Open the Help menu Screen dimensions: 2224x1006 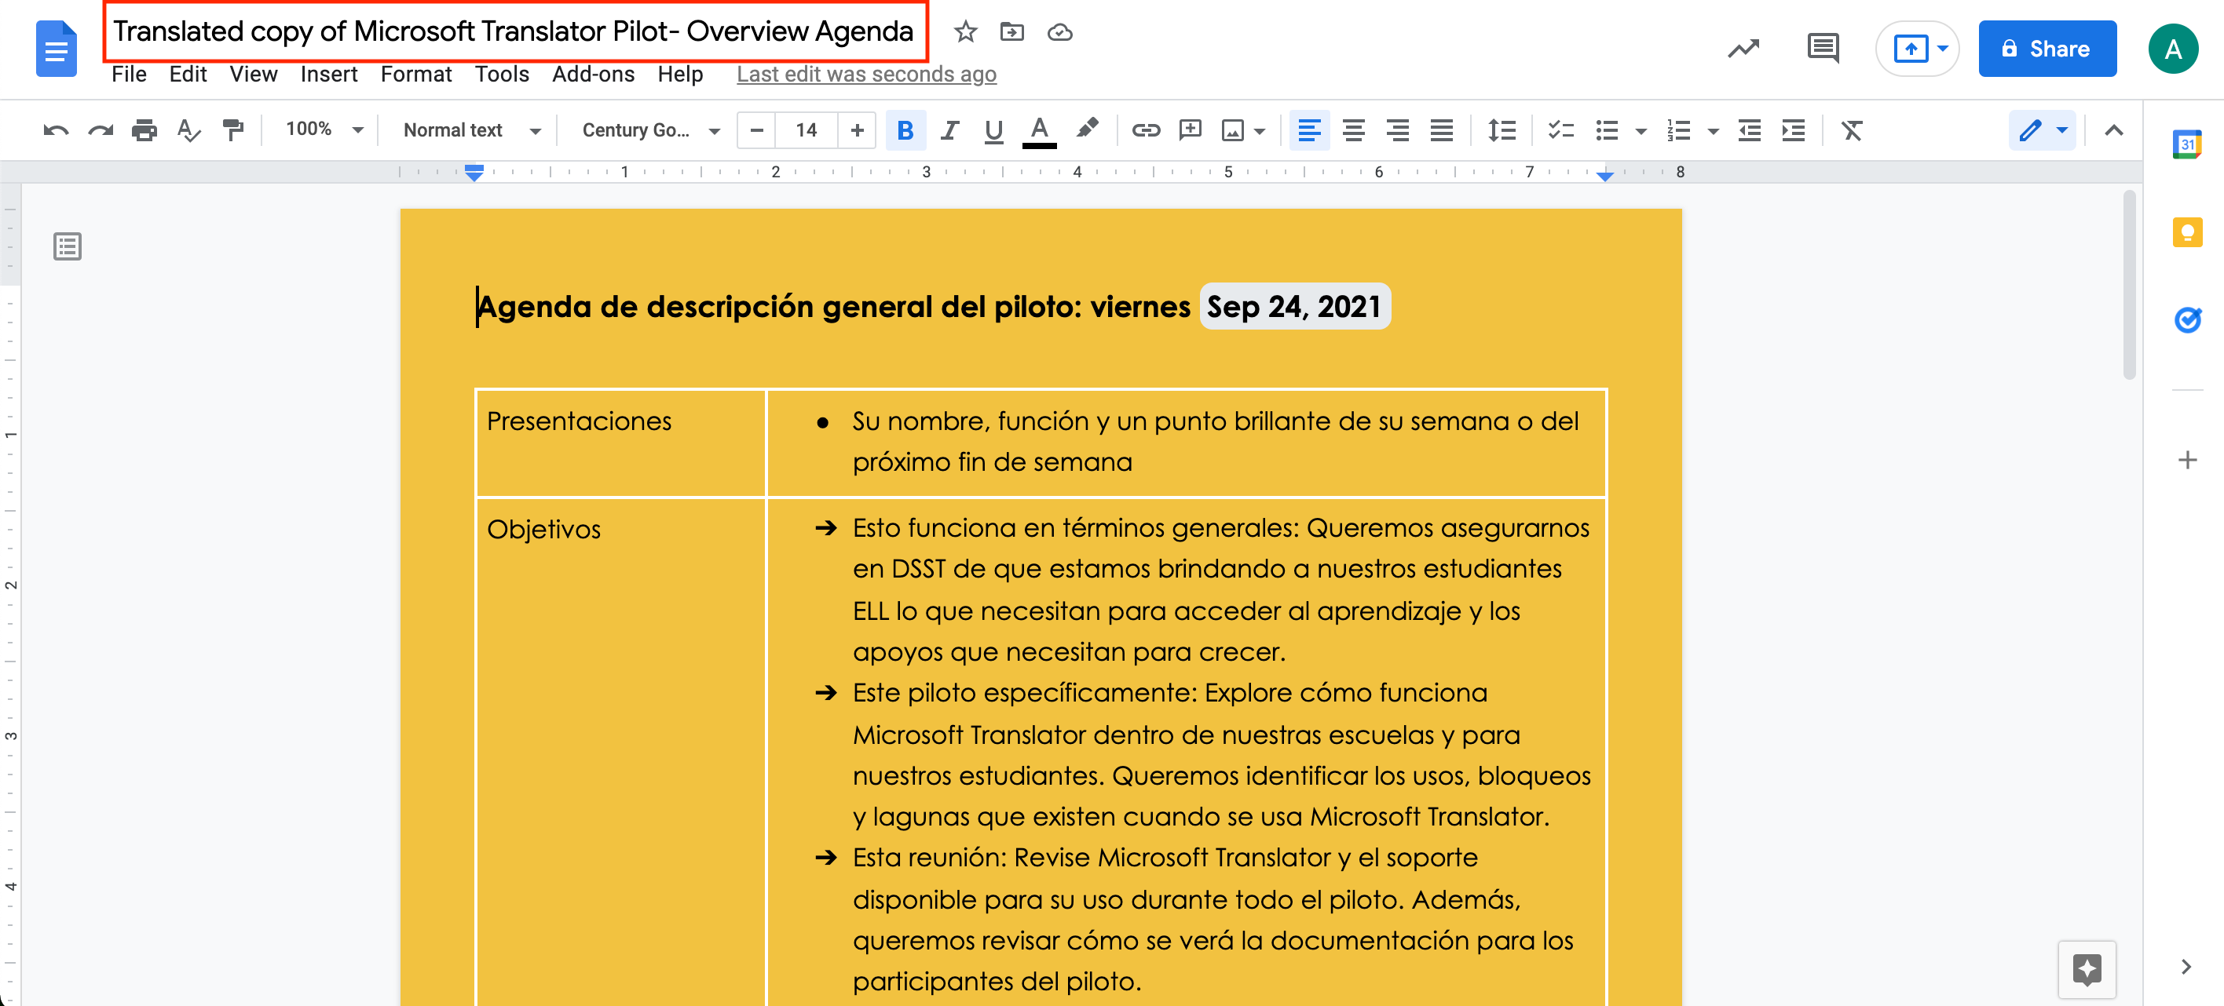(679, 75)
